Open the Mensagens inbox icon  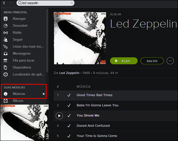6,54
